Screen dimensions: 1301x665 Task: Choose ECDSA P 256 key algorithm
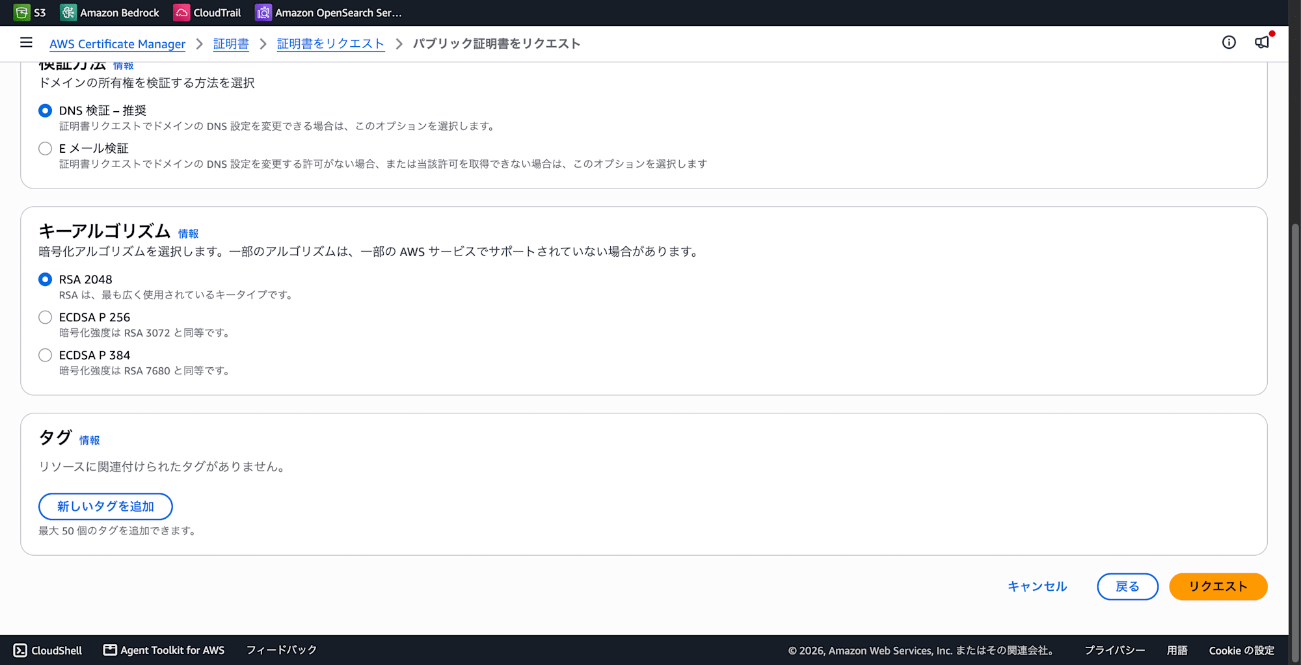45,317
